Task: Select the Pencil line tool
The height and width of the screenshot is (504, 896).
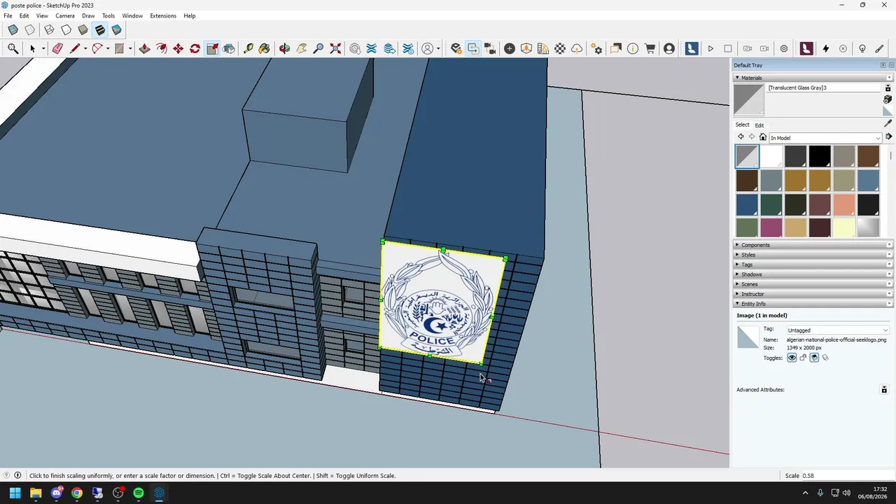Action: tap(75, 48)
